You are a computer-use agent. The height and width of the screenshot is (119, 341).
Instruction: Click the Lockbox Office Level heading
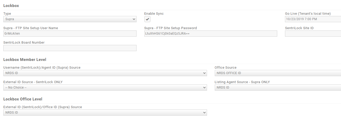coord(23,99)
